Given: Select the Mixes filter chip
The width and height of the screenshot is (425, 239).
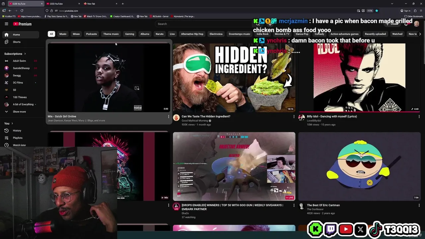Looking at the screenshot, I should tap(76, 34).
